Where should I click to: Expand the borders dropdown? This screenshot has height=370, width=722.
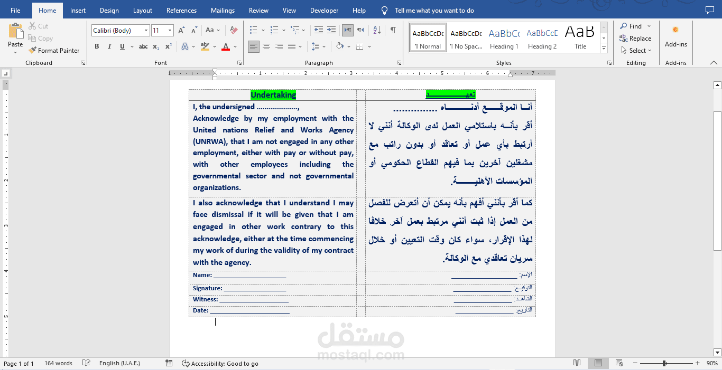tap(369, 46)
